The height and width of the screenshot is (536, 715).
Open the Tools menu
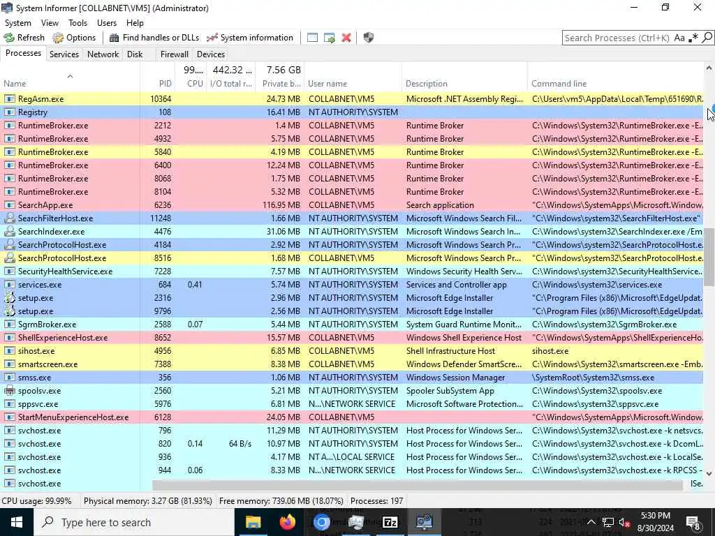click(78, 23)
